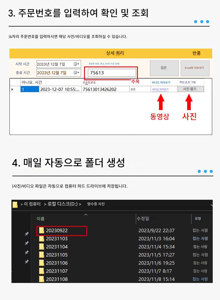The image size is (220, 300).
Task: Click the topmost pin icon in sidebar
Action: (x=27, y=234)
